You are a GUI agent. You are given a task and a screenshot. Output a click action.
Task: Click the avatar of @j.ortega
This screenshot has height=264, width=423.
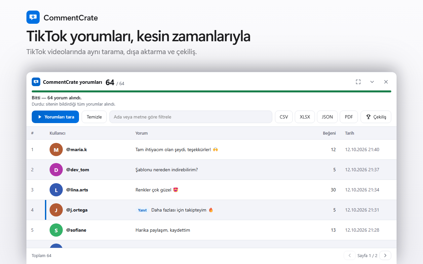point(56,210)
